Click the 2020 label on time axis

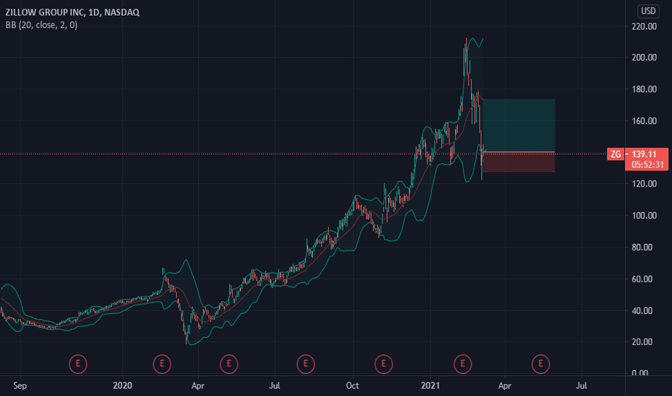(x=123, y=386)
